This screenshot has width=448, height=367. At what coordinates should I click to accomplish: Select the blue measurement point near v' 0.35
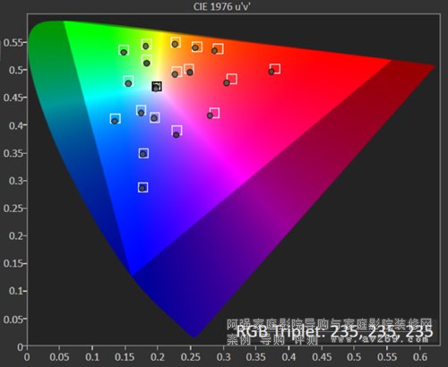143,154
